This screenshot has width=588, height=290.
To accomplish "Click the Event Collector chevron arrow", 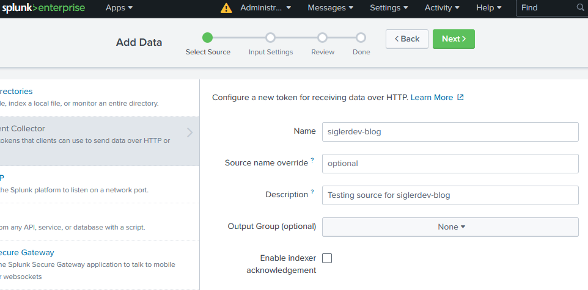I will coord(189,132).
